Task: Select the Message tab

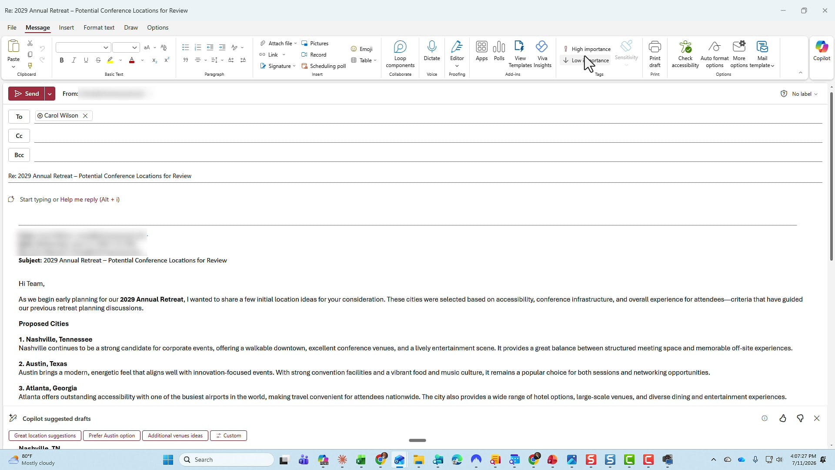Action: pyautogui.click(x=38, y=27)
